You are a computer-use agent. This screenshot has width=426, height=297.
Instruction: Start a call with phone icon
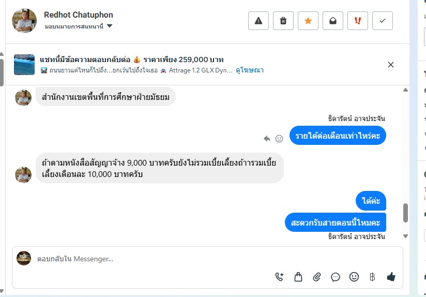(x=279, y=277)
